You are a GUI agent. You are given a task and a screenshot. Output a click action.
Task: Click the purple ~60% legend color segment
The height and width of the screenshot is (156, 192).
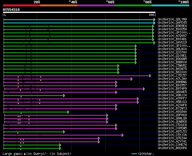(x=96, y=5)
